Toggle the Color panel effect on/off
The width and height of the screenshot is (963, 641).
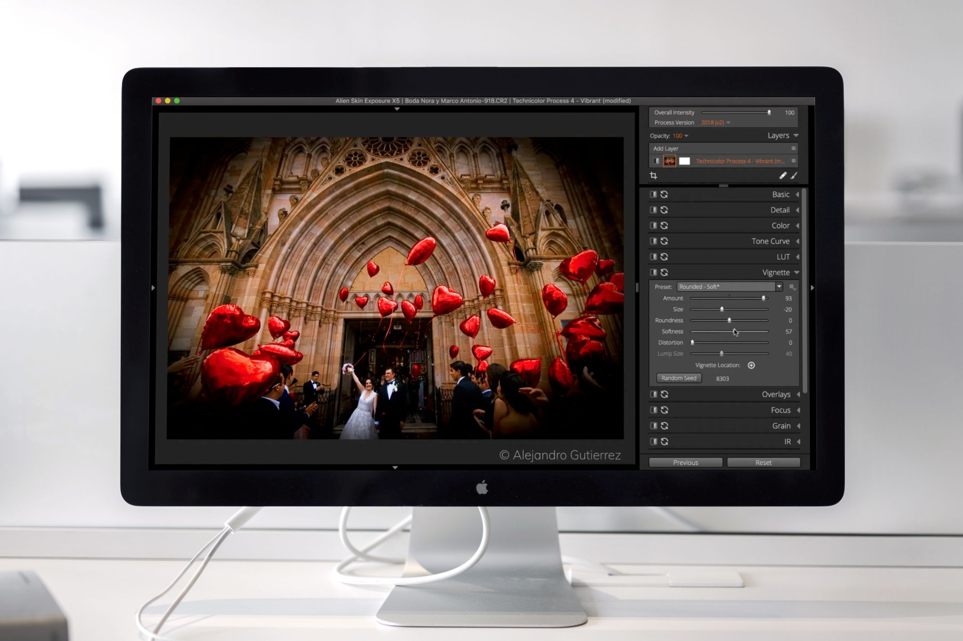(x=653, y=226)
